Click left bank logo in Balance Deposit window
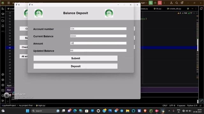204x114 pixels. click(39, 13)
